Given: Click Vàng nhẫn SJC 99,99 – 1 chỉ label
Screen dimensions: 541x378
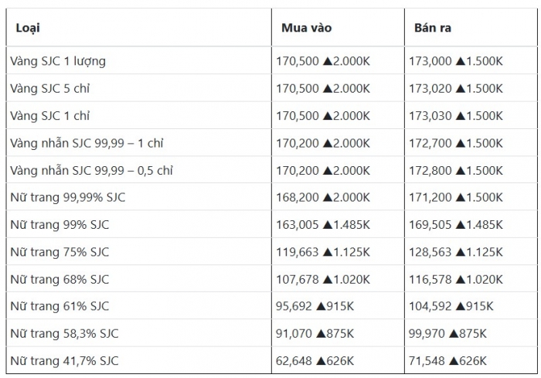Looking at the screenshot, I should tap(87, 143).
